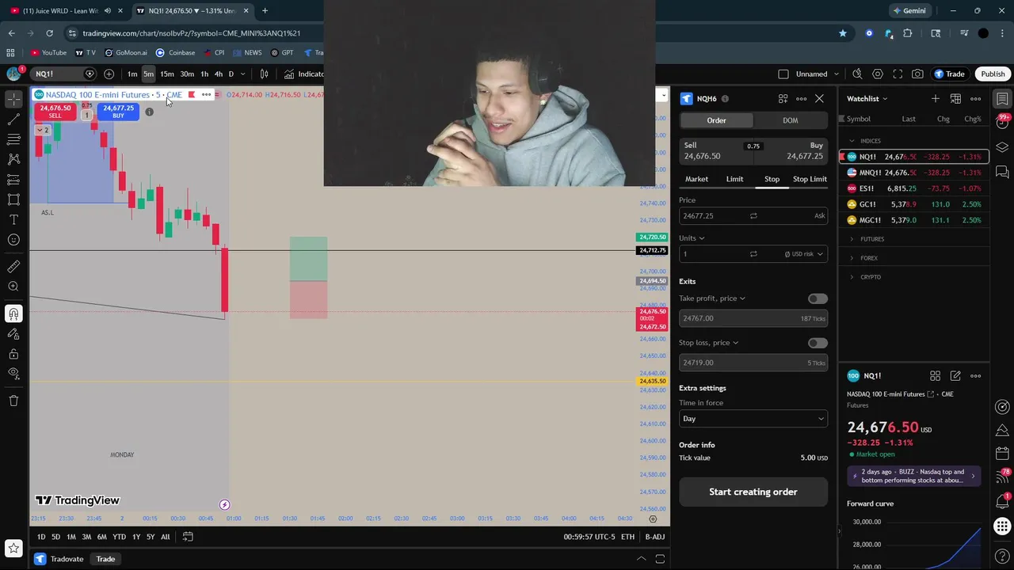Image resolution: width=1014 pixels, height=570 pixels.
Task: Select the Text annotation tool
Action: point(13,219)
